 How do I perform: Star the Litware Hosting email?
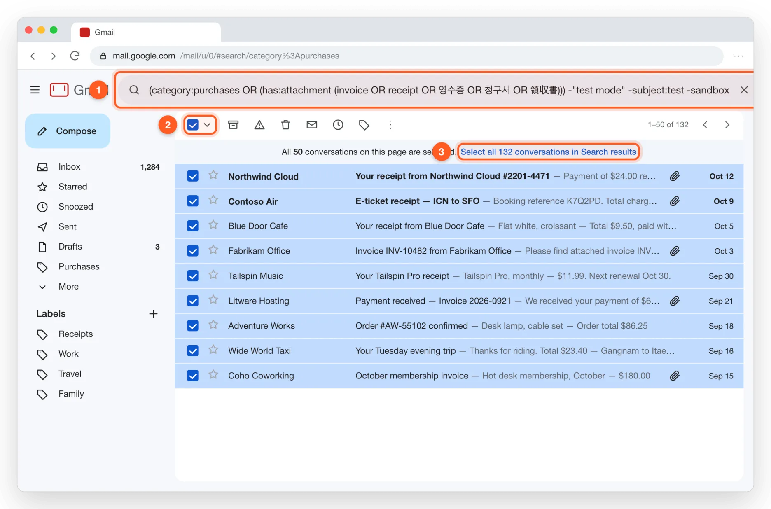click(x=213, y=300)
